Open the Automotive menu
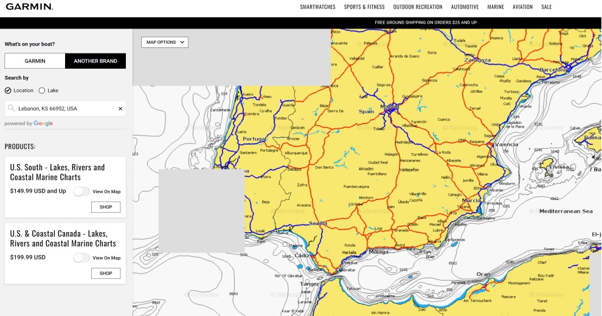The image size is (602, 316). (465, 7)
